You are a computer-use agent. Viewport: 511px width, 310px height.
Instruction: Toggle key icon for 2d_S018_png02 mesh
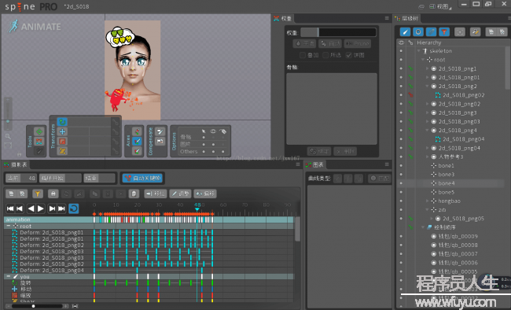pos(410,95)
